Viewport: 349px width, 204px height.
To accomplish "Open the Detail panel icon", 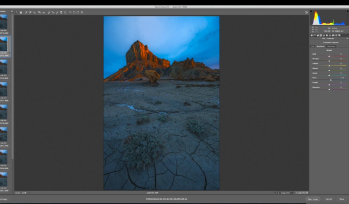I will point(318,35).
